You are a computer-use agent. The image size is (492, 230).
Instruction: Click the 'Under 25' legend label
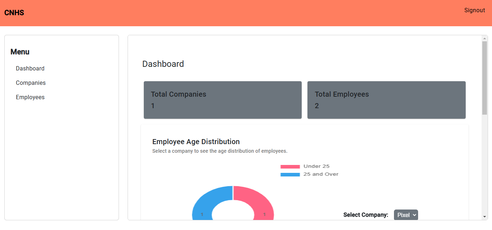316,166
